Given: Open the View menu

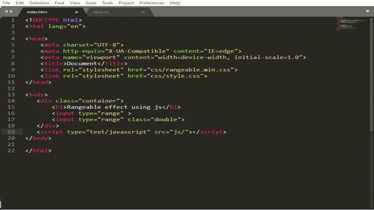Looking at the screenshot, I should tap(75, 3).
